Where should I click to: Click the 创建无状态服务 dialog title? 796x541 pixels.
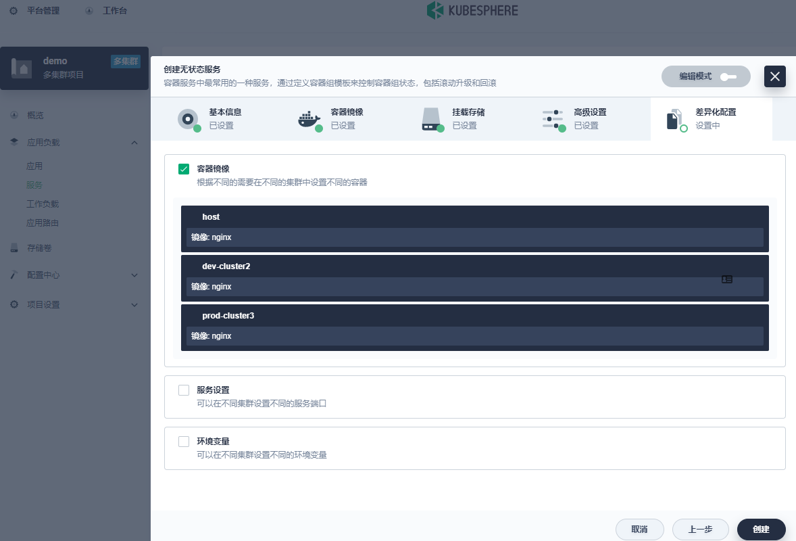(192, 70)
